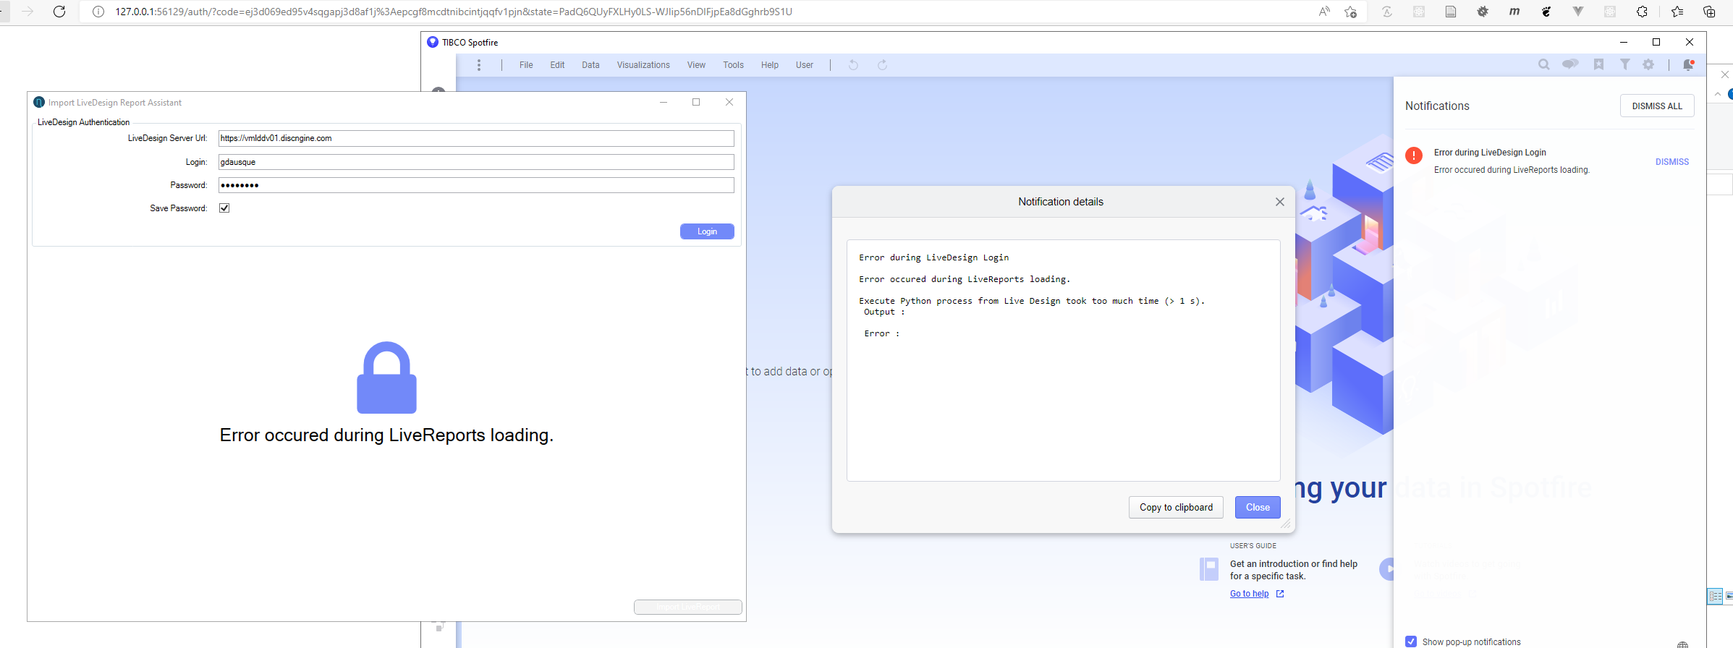Toggle Show pop-up notifications checkbox
1733x648 pixels.
tap(1411, 641)
